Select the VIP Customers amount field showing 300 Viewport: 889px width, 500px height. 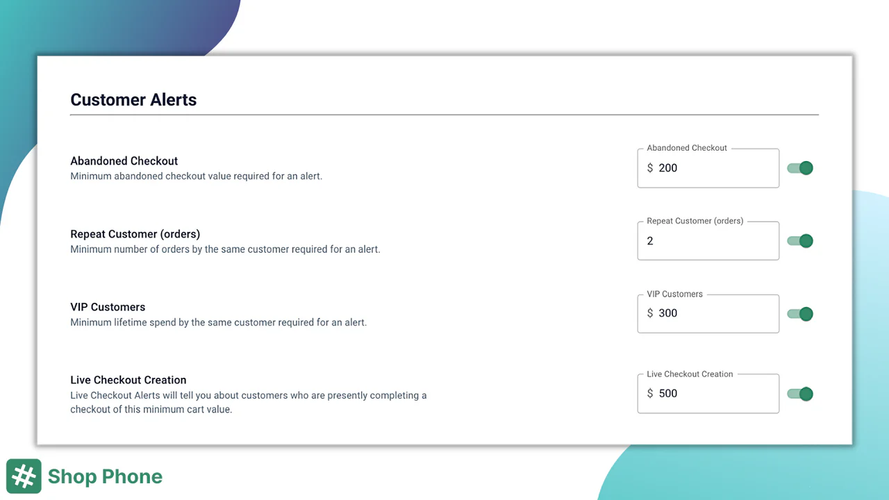715,313
